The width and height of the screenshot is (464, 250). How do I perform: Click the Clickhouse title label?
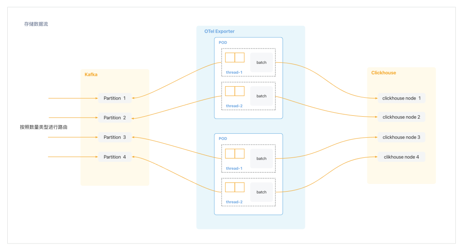384,73
